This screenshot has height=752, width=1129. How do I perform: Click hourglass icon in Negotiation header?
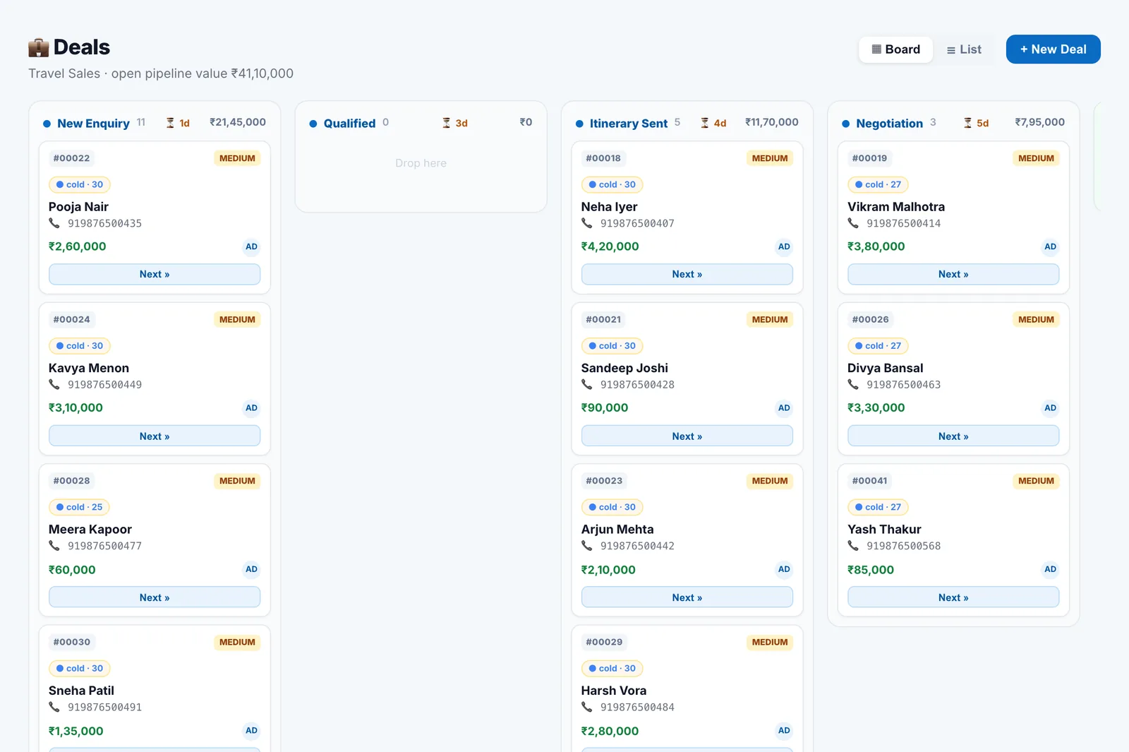click(967, 123)
